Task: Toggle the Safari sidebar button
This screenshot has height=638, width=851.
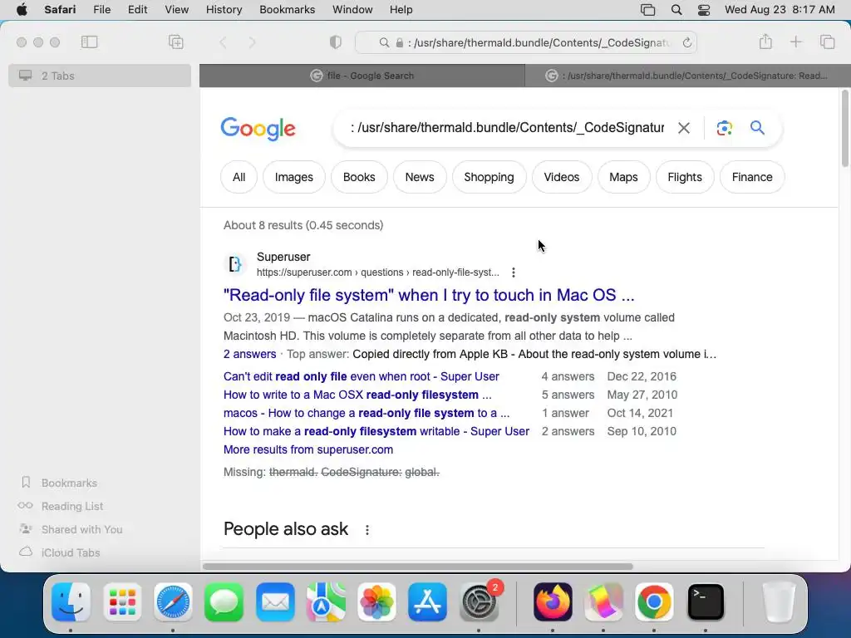Action: pos(89,42)
